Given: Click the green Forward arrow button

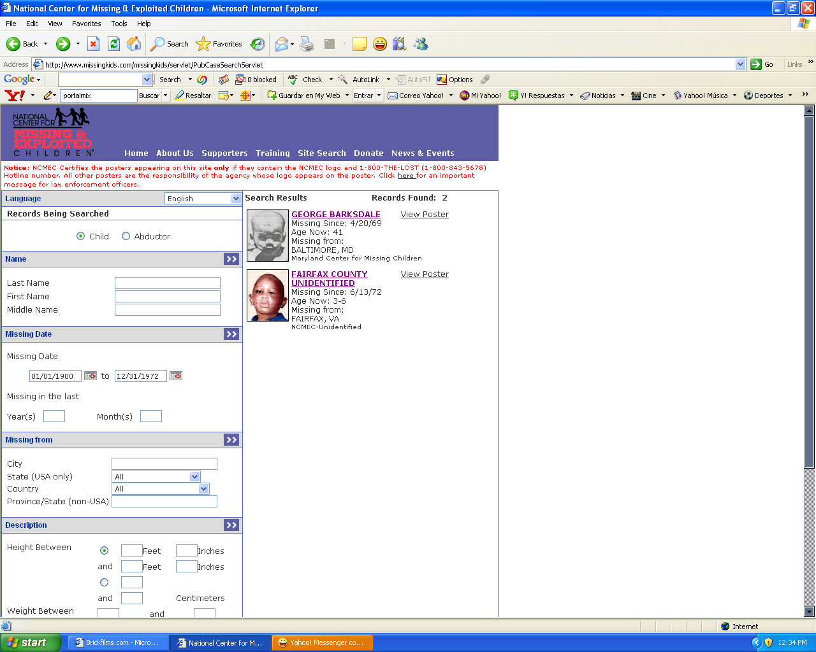Looking at the screenshot, I should (x=62, y=44).
